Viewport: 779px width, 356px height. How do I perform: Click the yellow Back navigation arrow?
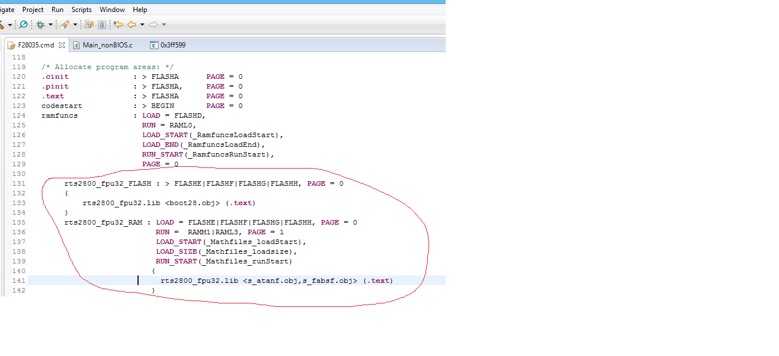(132, 25)
